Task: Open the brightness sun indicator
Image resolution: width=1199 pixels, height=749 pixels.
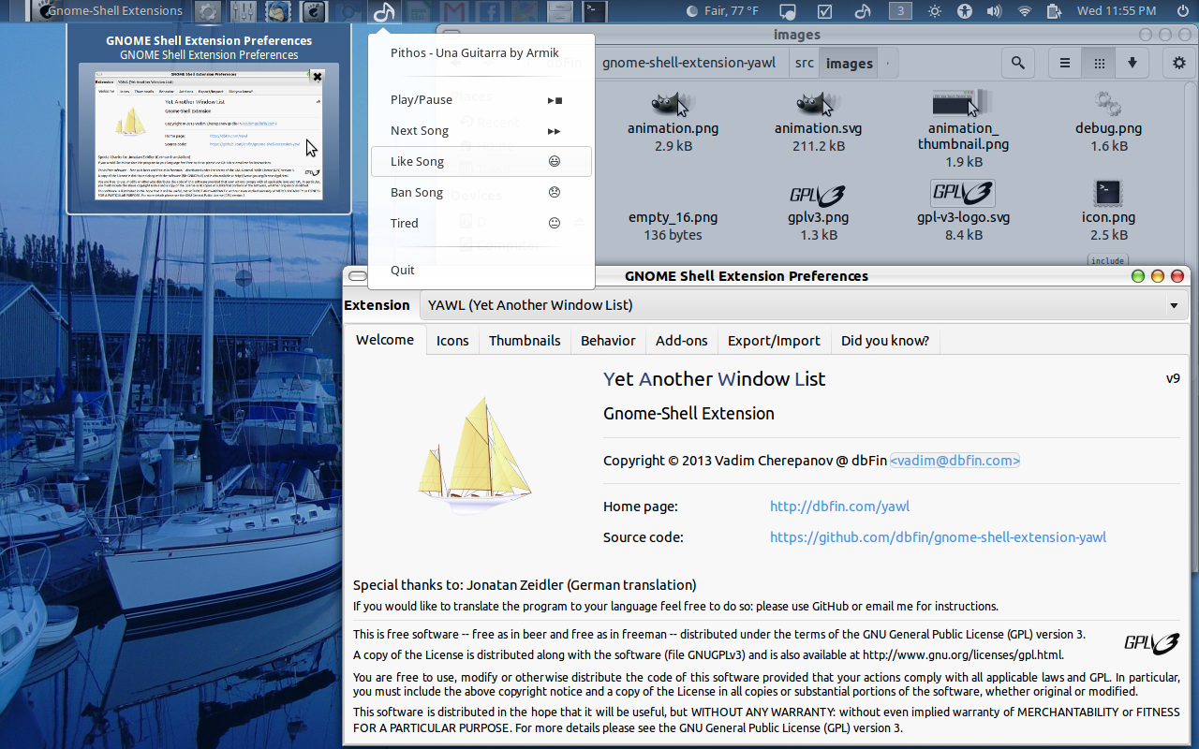Action: click(x=935, y=11)
